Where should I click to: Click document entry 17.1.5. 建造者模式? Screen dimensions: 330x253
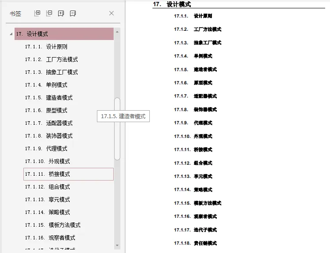click(x=195, y=69)
